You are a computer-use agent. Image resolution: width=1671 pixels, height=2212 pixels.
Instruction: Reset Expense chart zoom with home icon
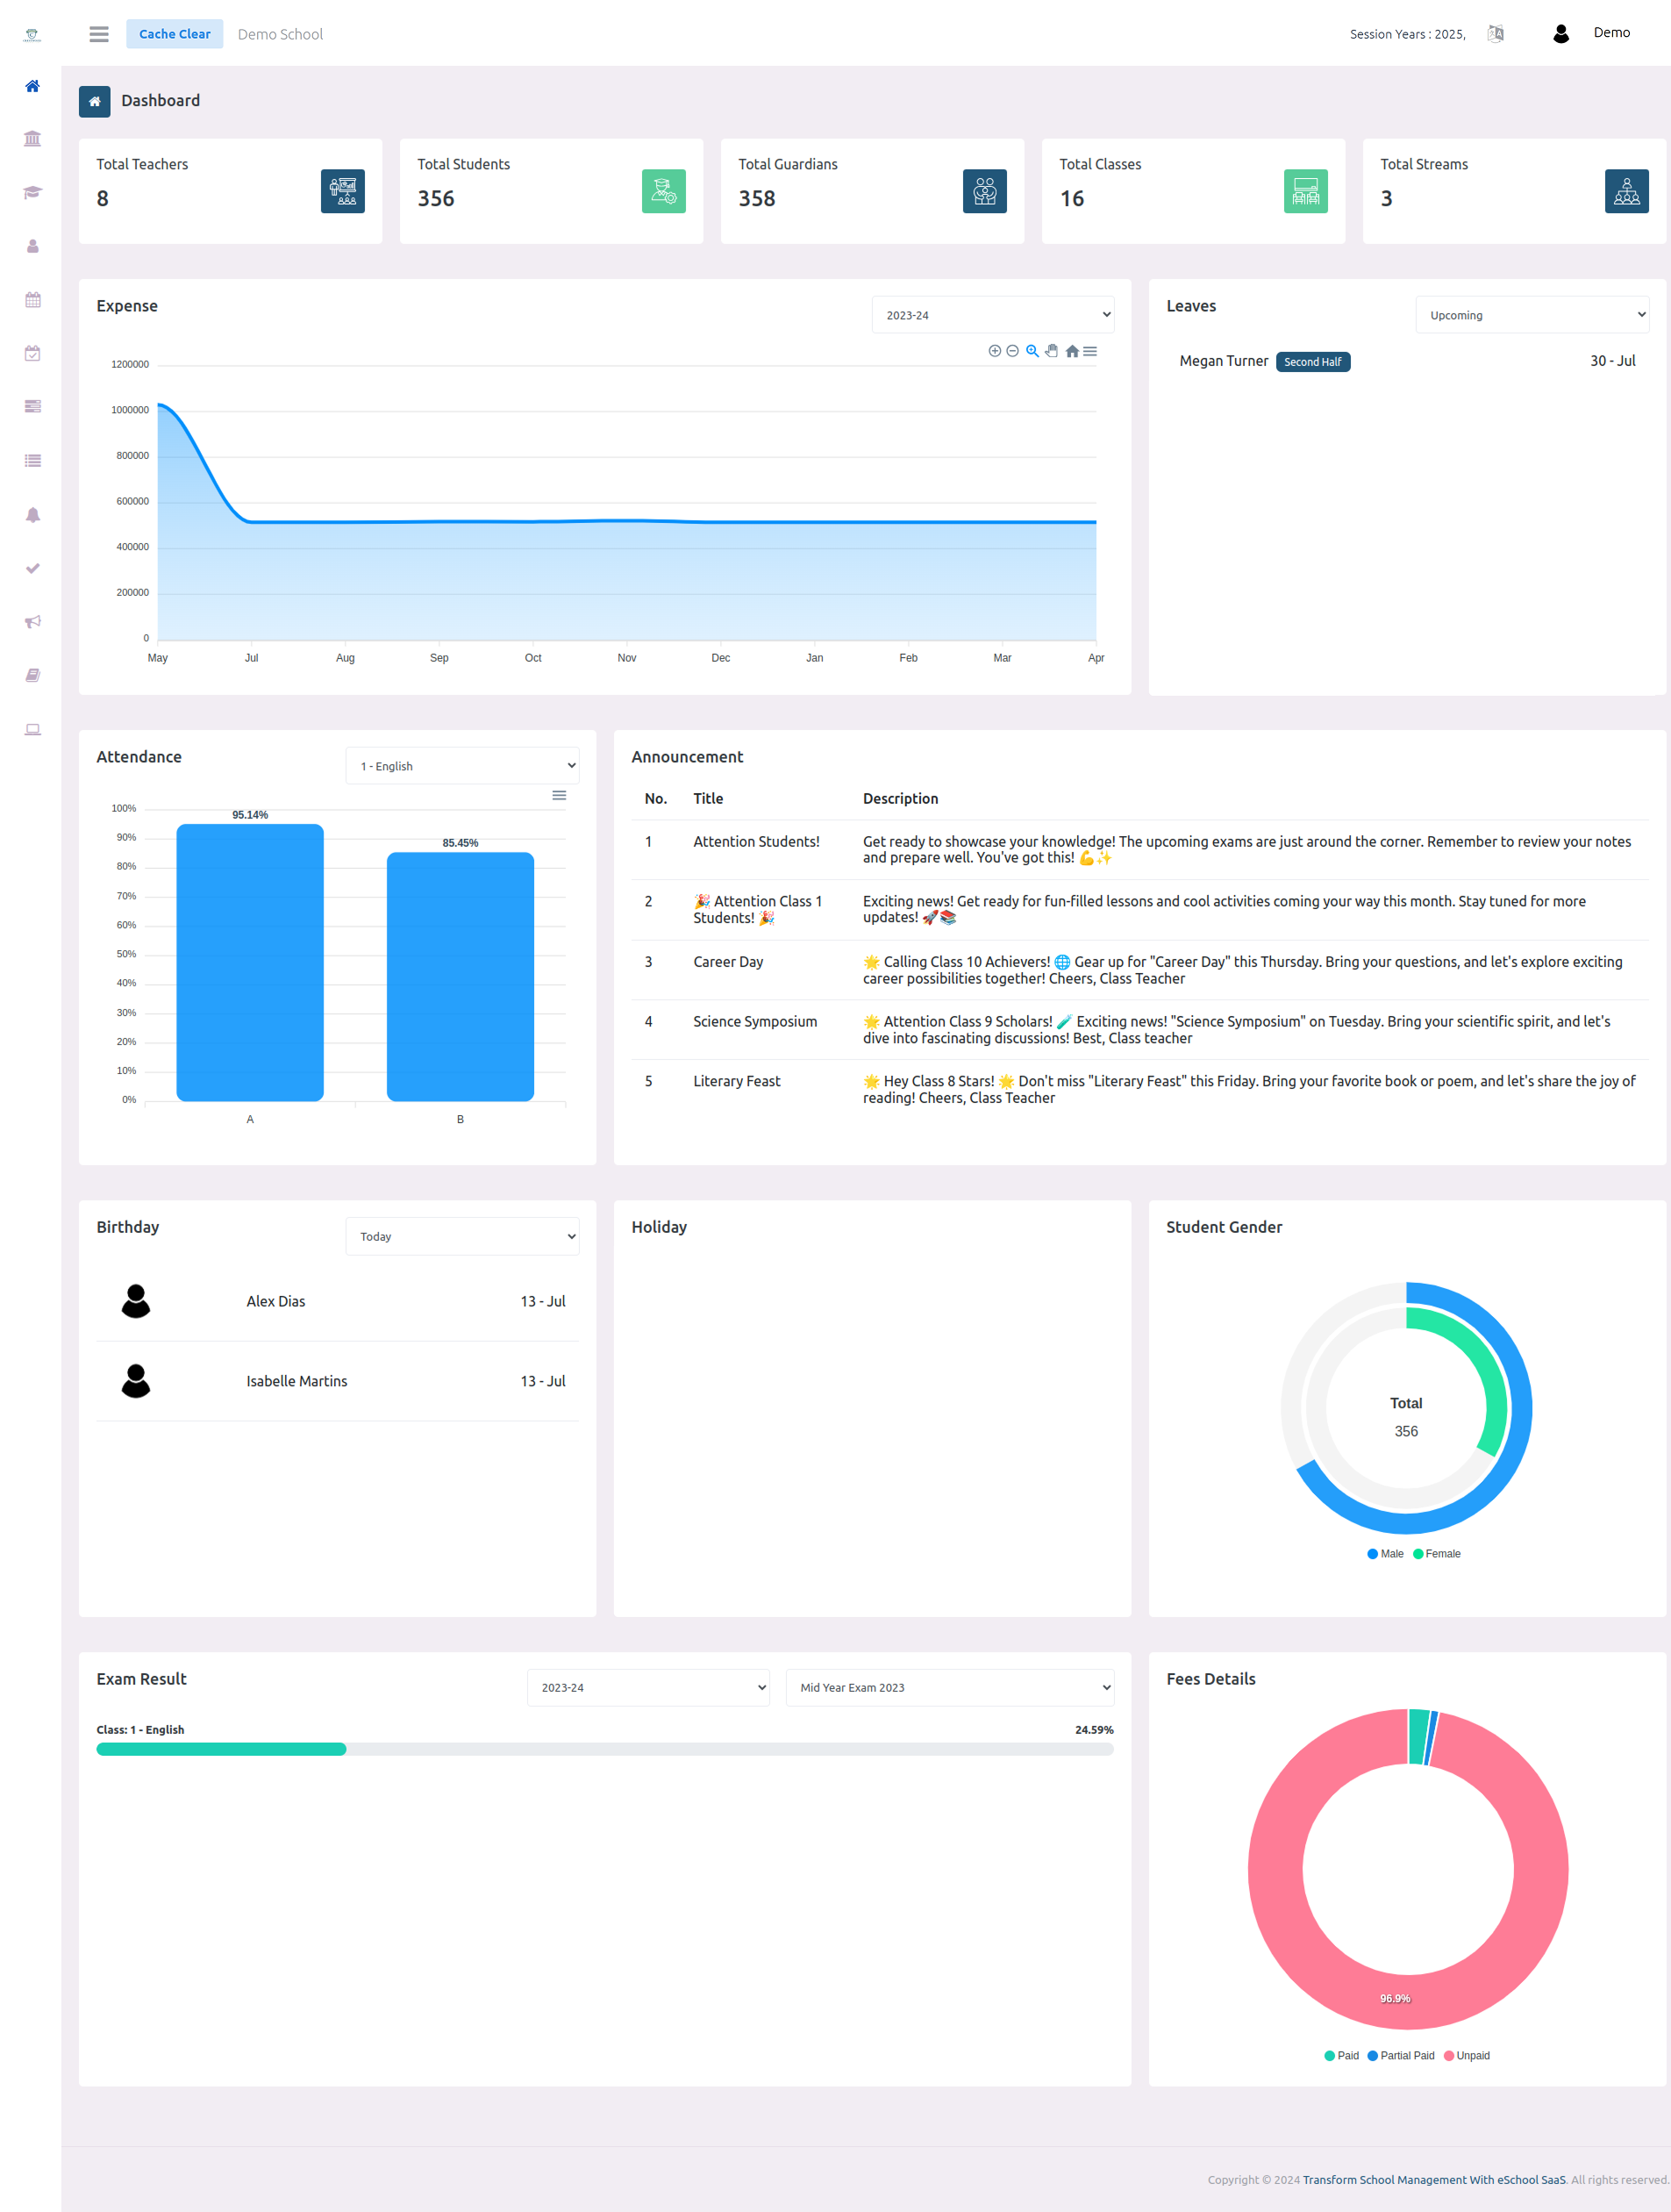click(x=1071, y=351)
